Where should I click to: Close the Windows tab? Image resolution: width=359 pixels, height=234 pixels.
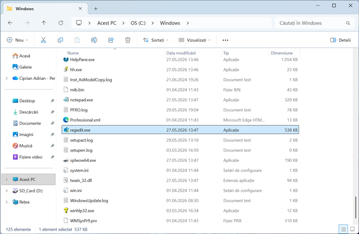80,9
